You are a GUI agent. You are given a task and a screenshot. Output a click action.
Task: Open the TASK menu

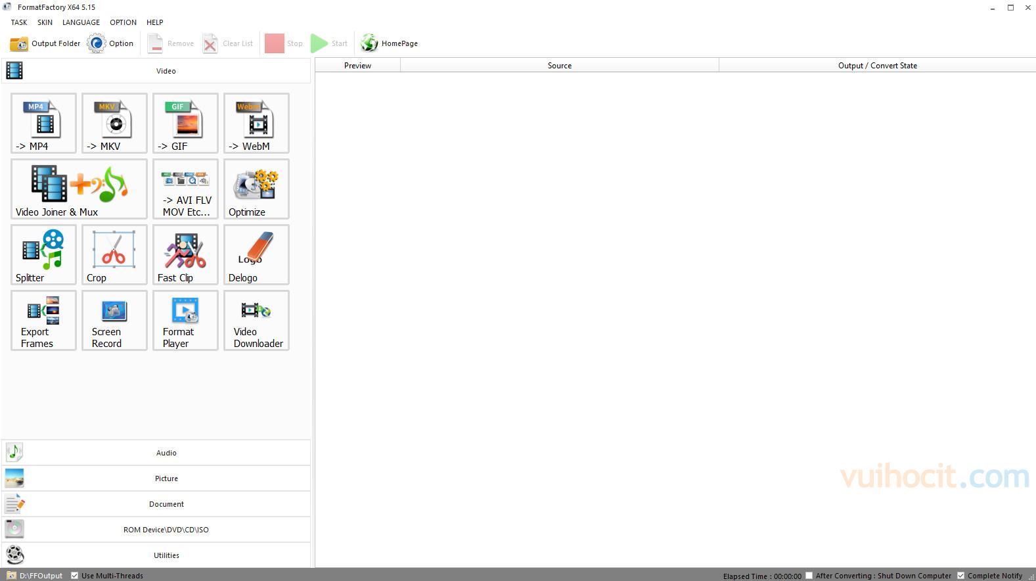[x=19, y=22]
